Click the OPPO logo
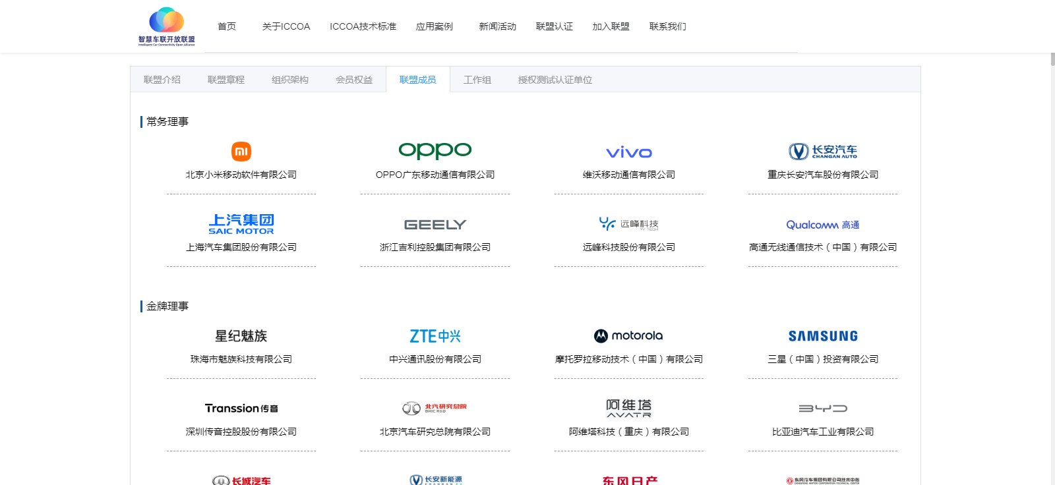Image resolution: width=1055 pixels, height=485 pixels. point(435,151)
